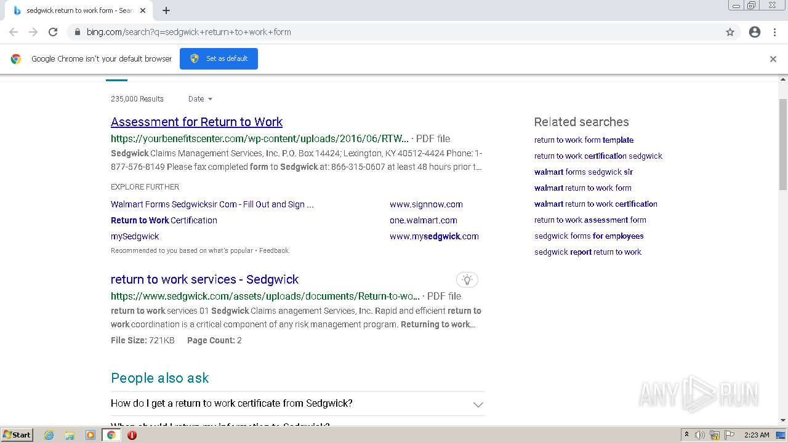Screen dimensions: 788x443
Task: Select related search return to work form template
Action: pyautogui.click(x=584, y=140)
